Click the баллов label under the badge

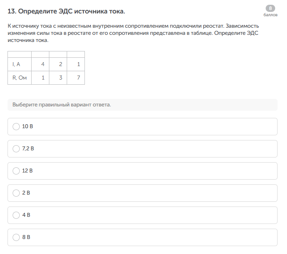click(270, 15)
